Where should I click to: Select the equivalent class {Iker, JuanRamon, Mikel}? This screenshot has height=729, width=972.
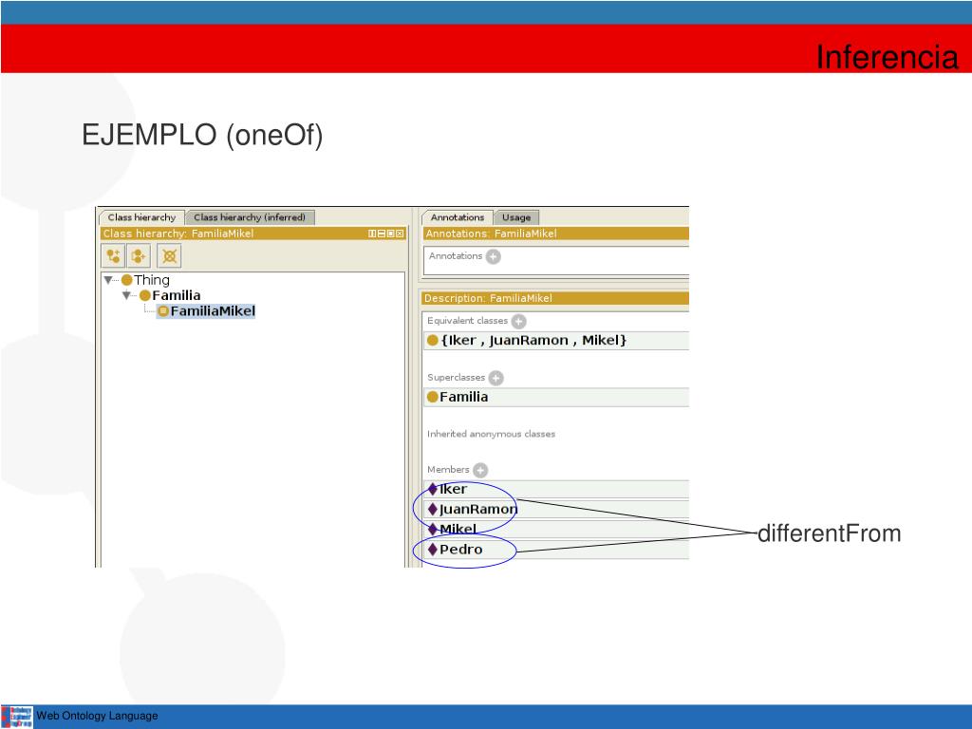556,341
